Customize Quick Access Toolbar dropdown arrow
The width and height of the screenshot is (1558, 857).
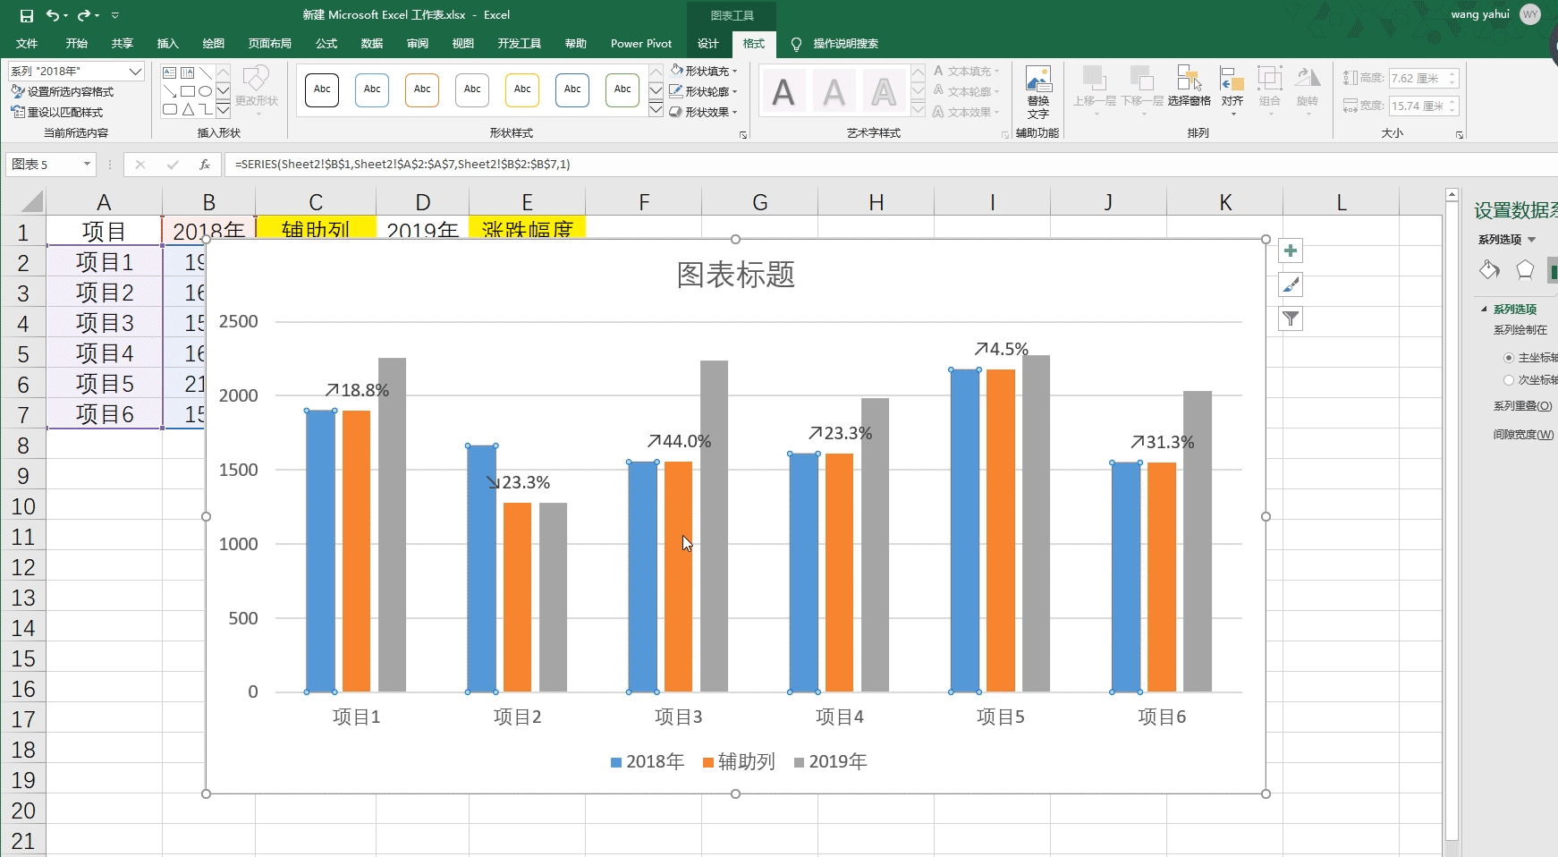pos(115,15)
